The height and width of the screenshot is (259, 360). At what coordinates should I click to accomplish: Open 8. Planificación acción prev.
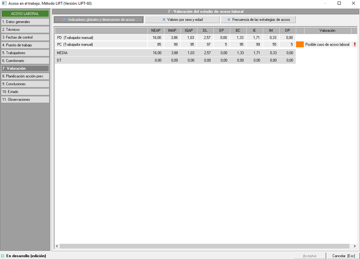click(x=25, y=76)
